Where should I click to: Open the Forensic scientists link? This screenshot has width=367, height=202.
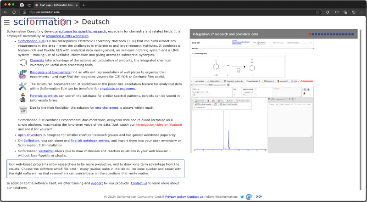click(x=44, y=95)
